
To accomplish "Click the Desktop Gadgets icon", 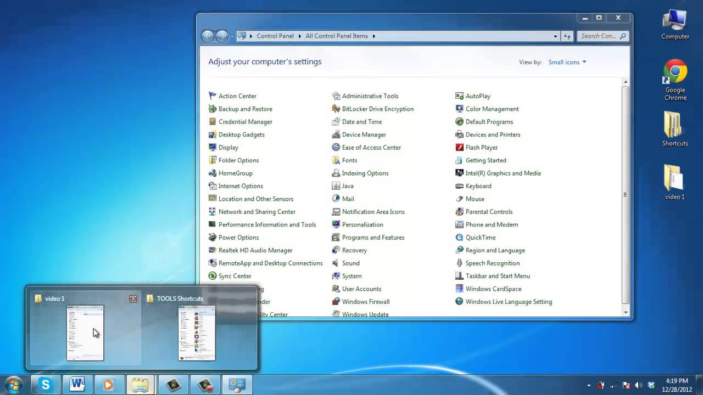I will tap(213, 134).
